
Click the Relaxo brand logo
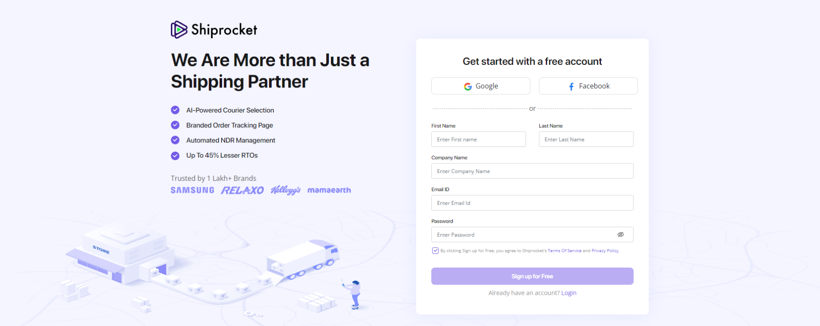(242, 190)
